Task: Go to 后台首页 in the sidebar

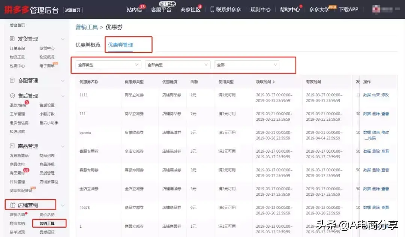Action: pyautogui.click(x=17, y=25)
